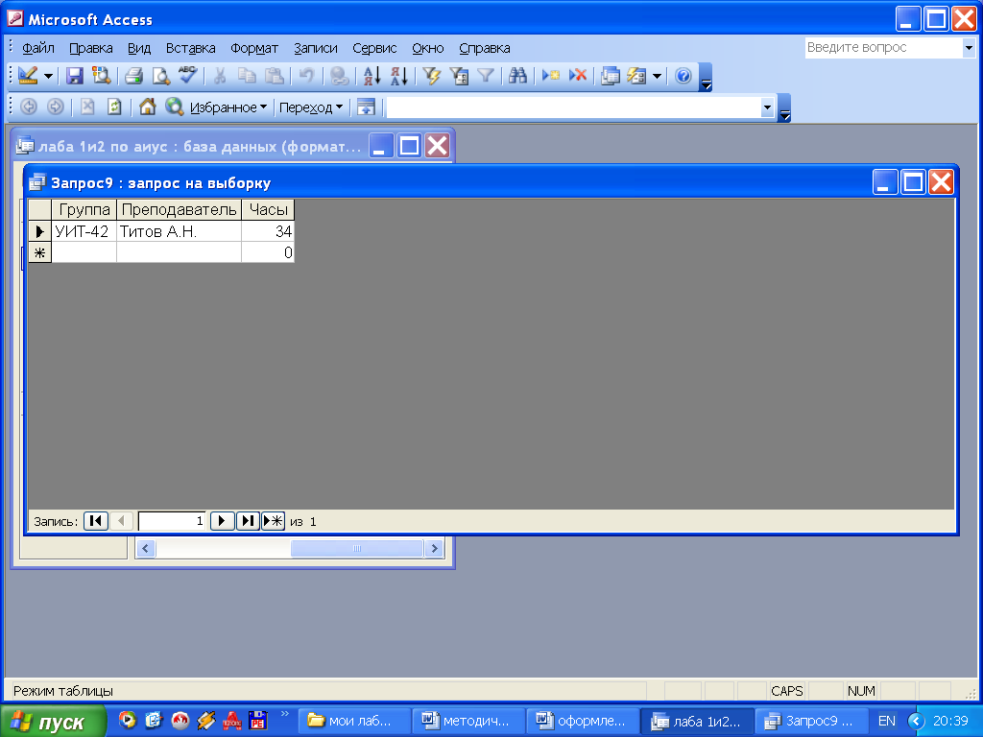Click the Copy icon
The image size is (983, 737).
pos(247,76)
